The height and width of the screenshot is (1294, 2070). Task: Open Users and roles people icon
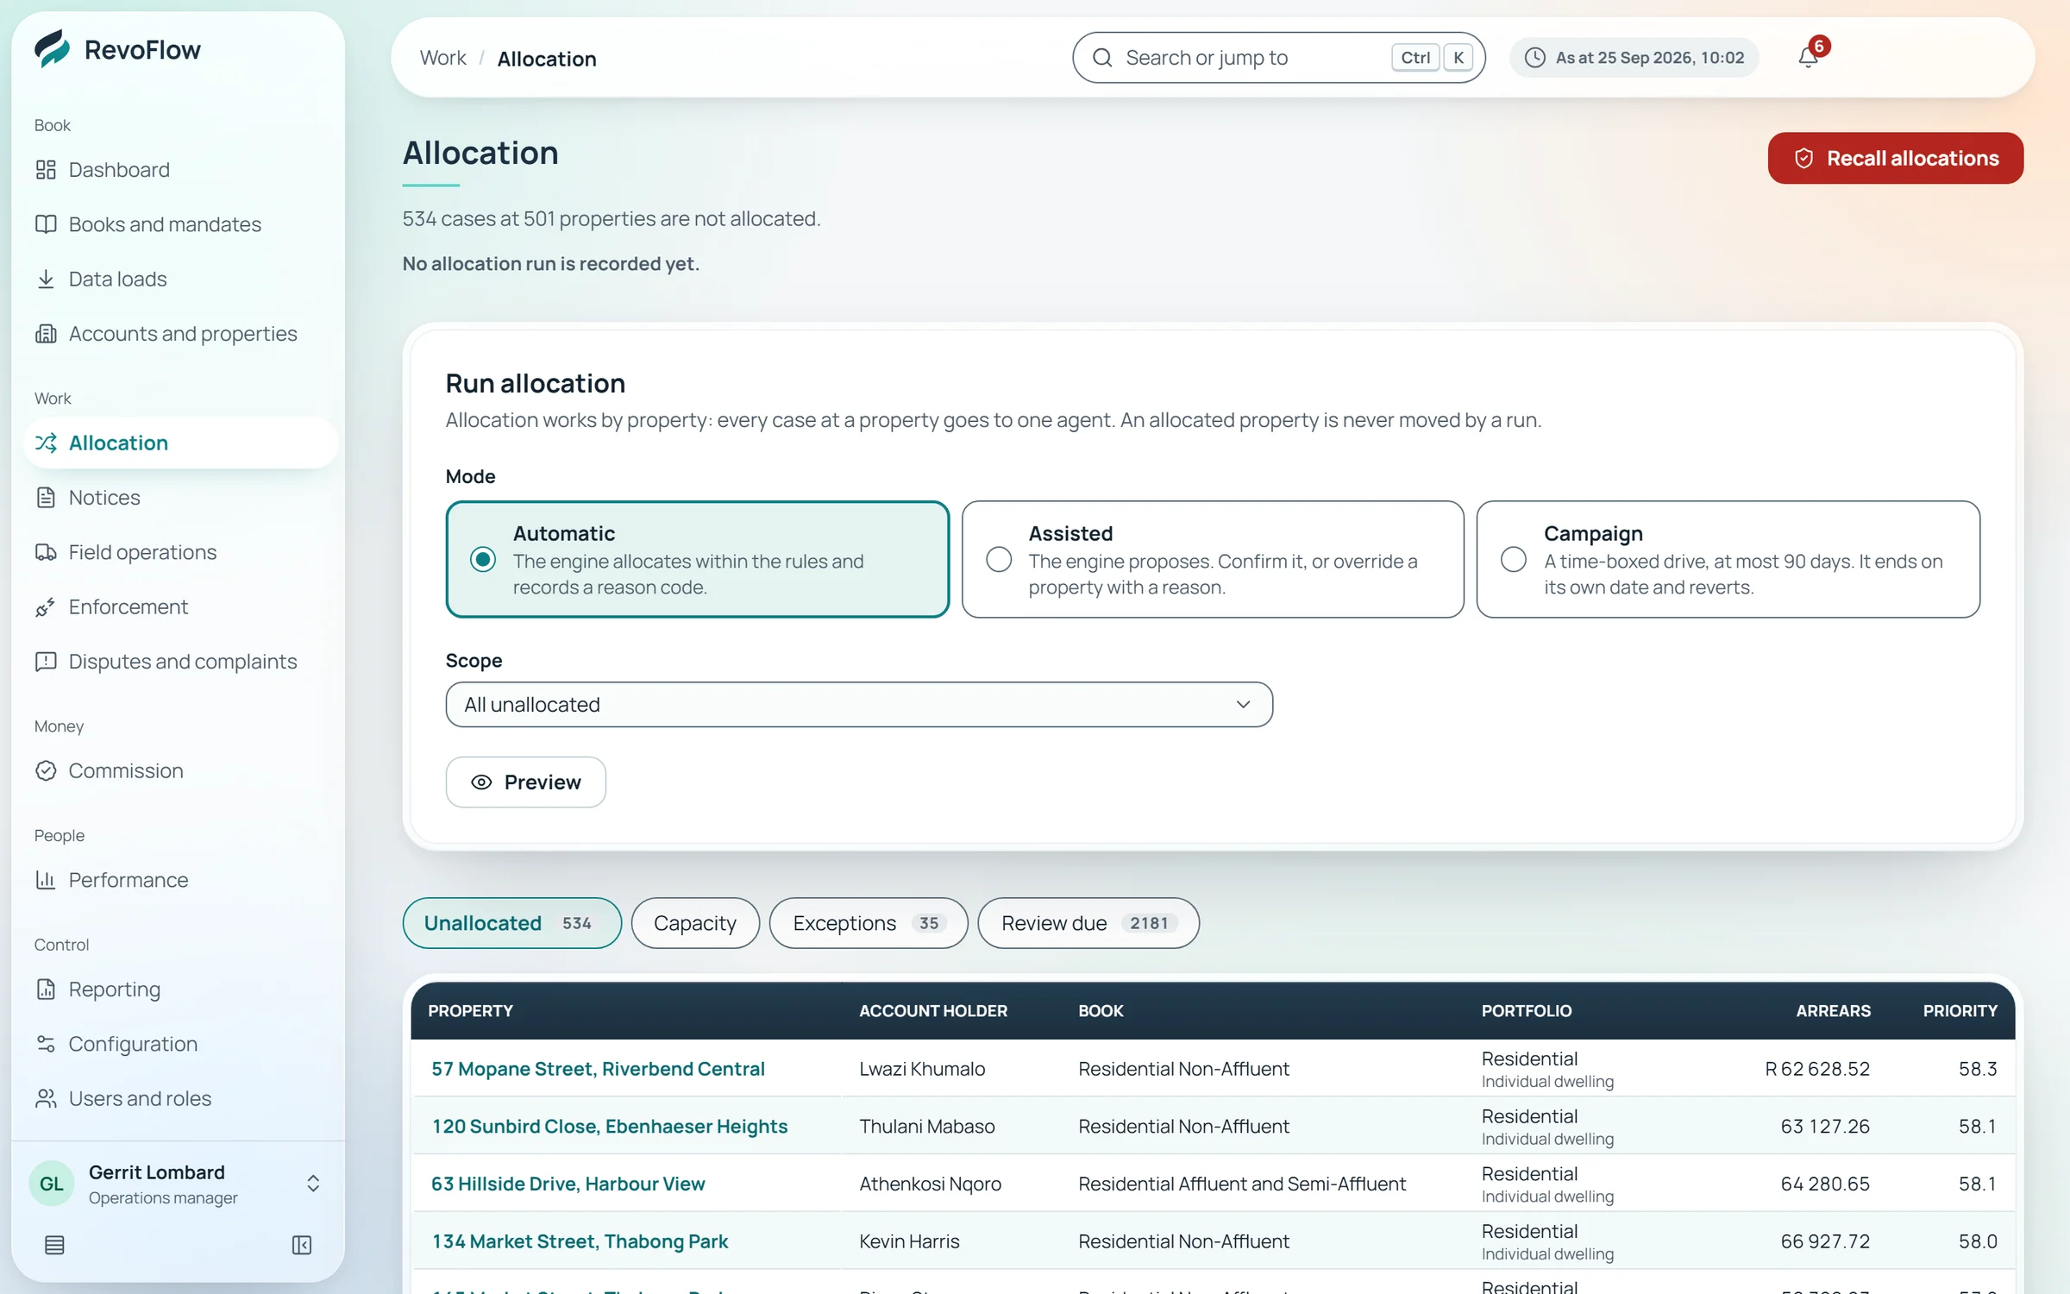tap(46, 1098)
